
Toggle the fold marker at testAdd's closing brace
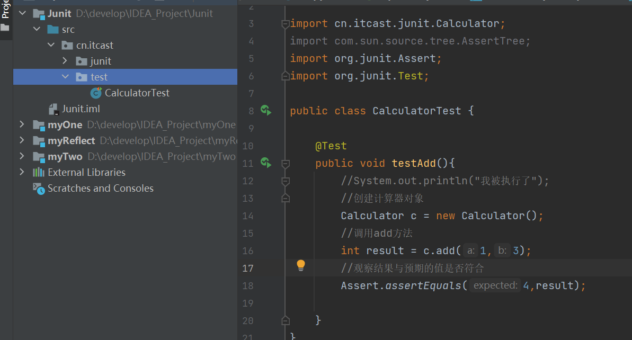click(286, 320)
